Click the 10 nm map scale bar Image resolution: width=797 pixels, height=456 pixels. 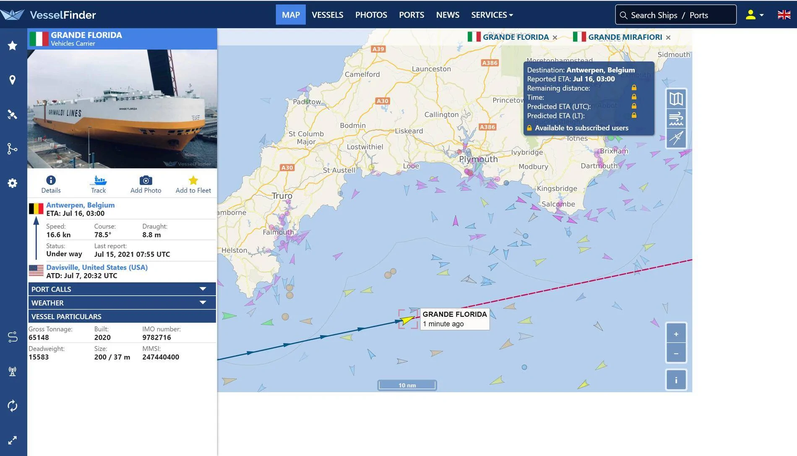(407, 385)
